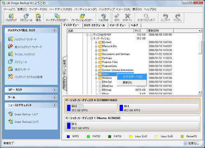This screenshot has height=148, width=205.
Task: Select the PerfLogs folder in tree
Action: click(107, 58)
